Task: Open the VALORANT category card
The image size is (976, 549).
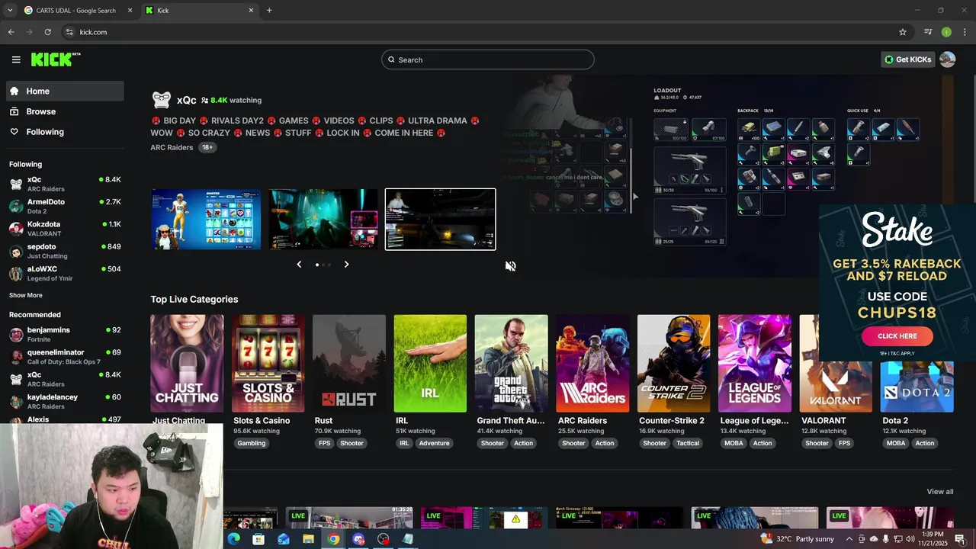Action: click(x=836, y=364)
